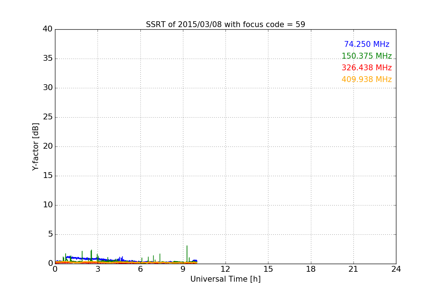
Task: Click the 30 tick label on the y-axis
Action: click(48, 88)
